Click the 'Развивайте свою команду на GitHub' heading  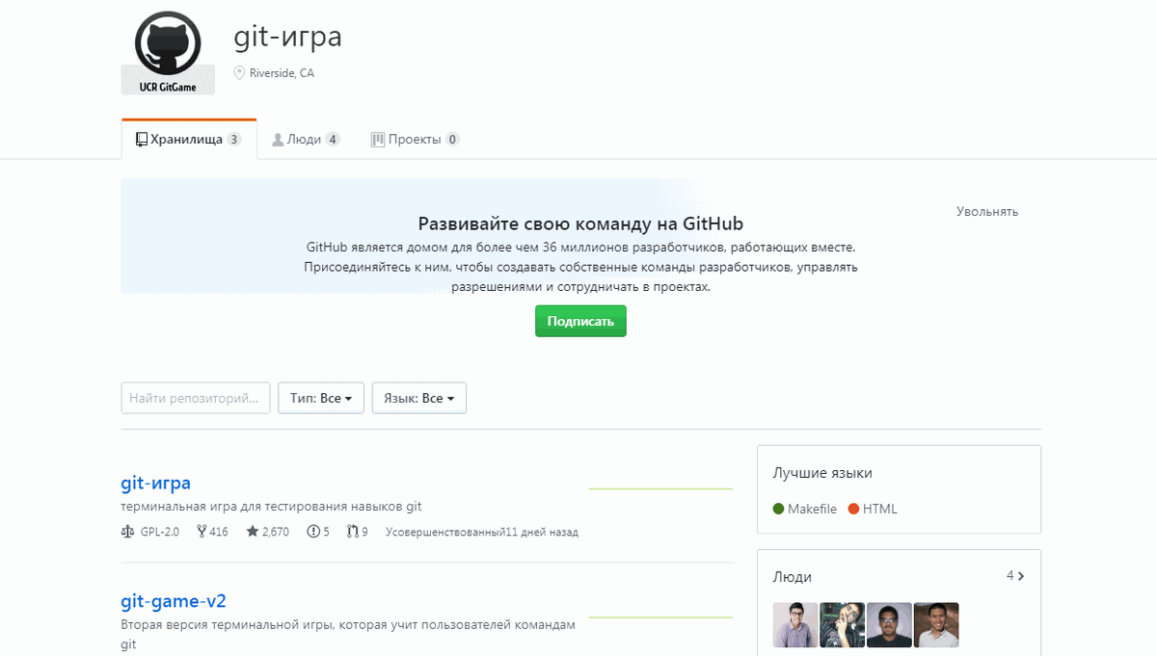pos(580,223)
